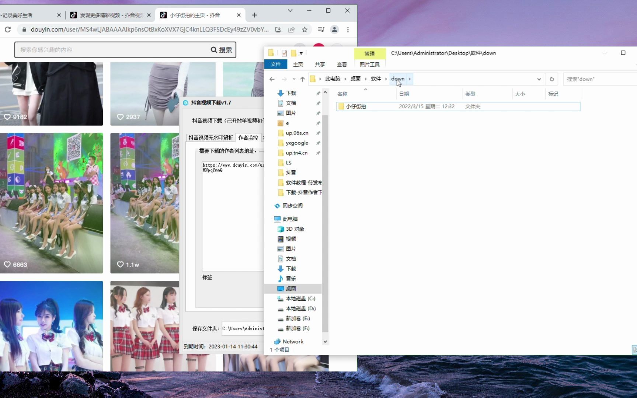Click 软件 in the breadcrumb path

[x=376, y=79]
